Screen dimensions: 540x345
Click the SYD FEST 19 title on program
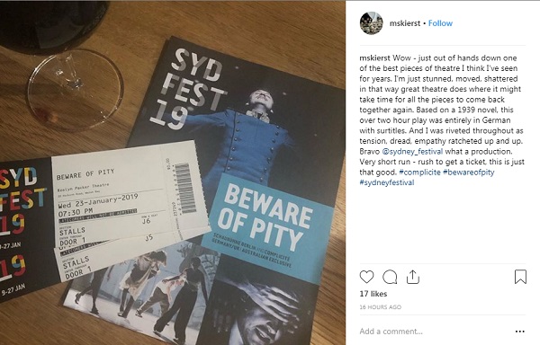click(x=188, y=89)
